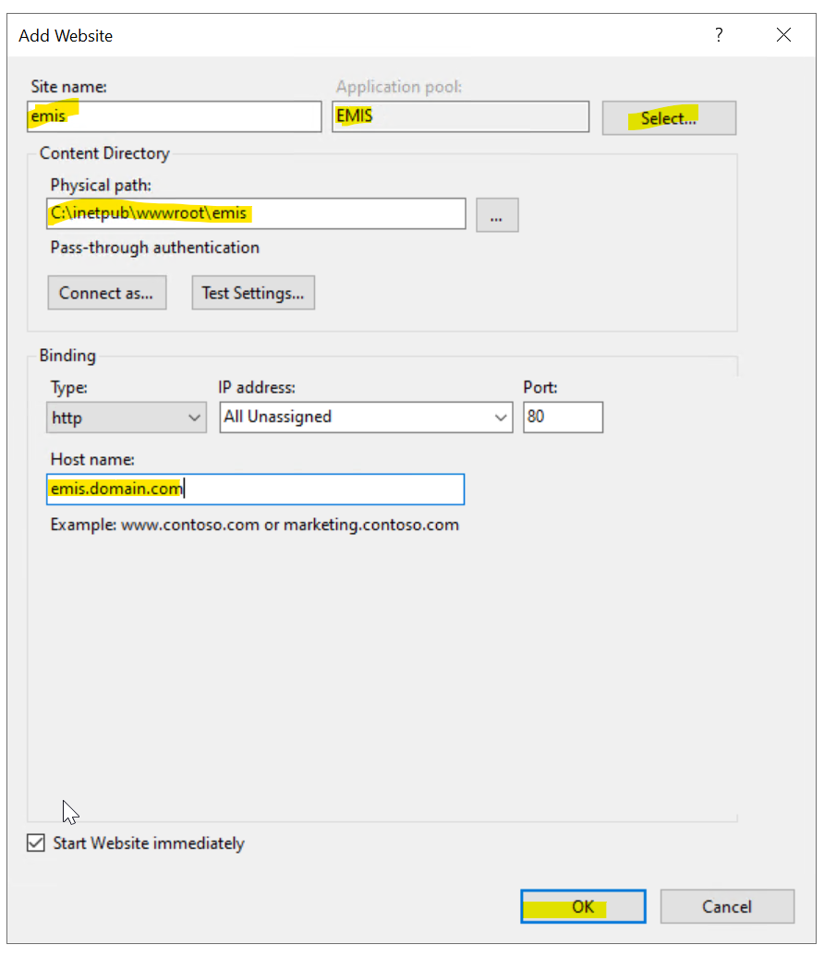Click the Test Settings... button

(x=253, y=293)
